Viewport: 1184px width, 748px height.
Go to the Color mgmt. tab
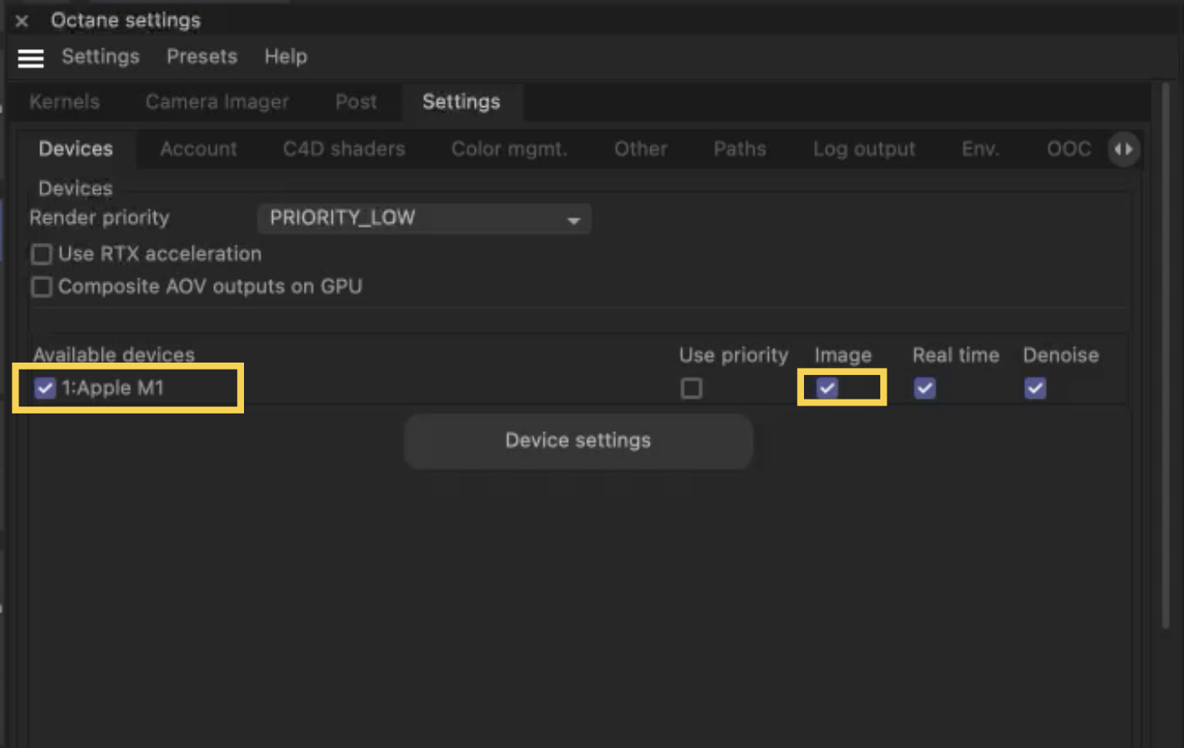coord(509,149)
